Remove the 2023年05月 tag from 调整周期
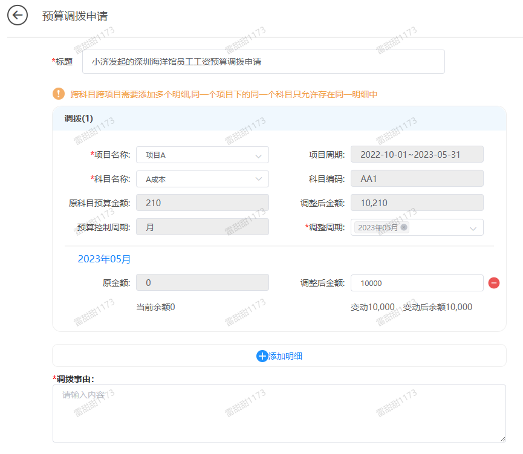 tap(404, 227)
